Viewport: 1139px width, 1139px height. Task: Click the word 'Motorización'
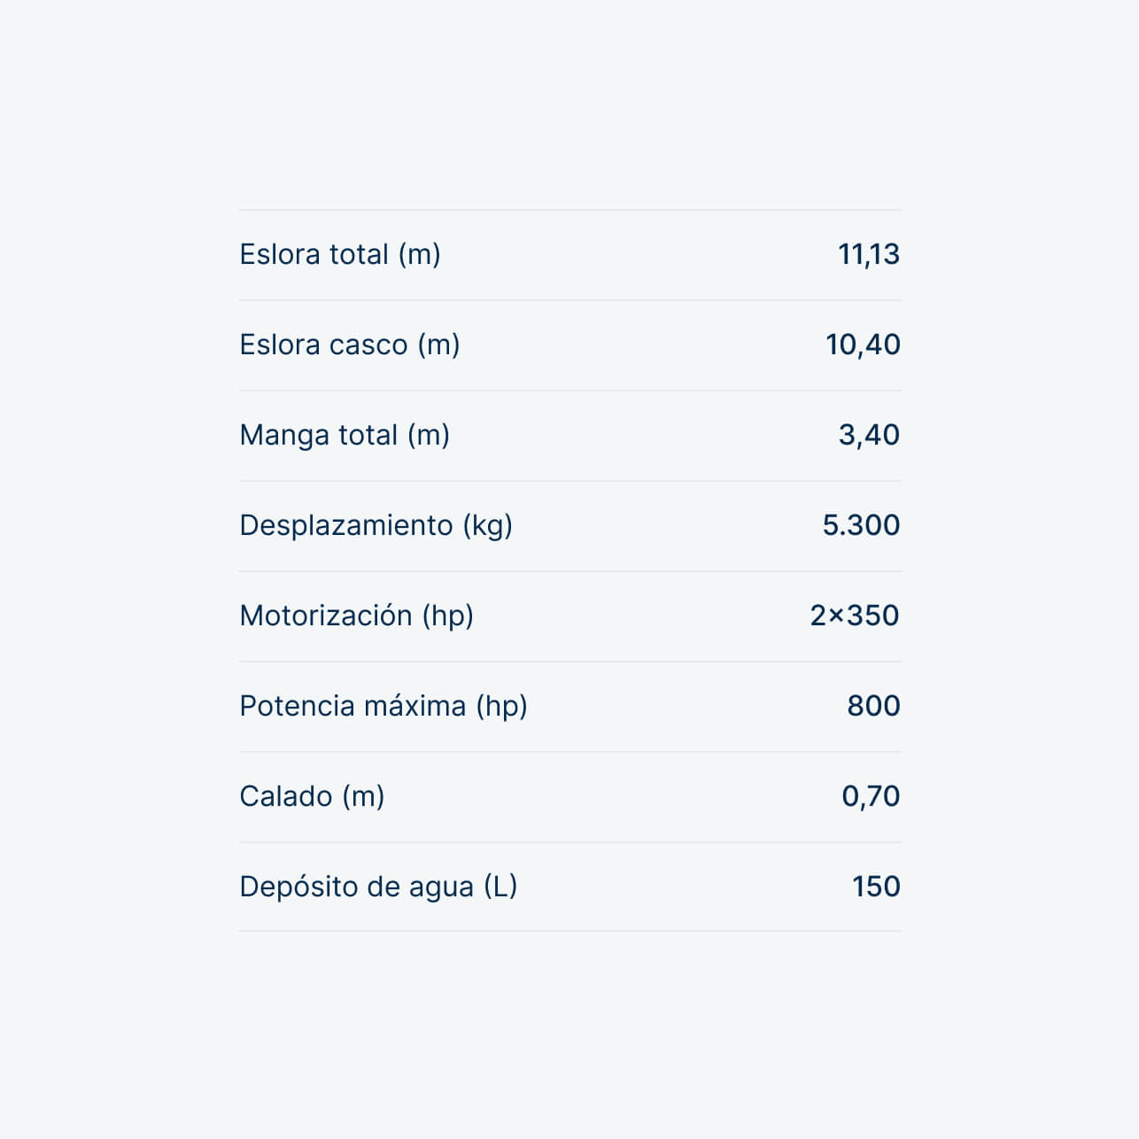pos(326,616)
